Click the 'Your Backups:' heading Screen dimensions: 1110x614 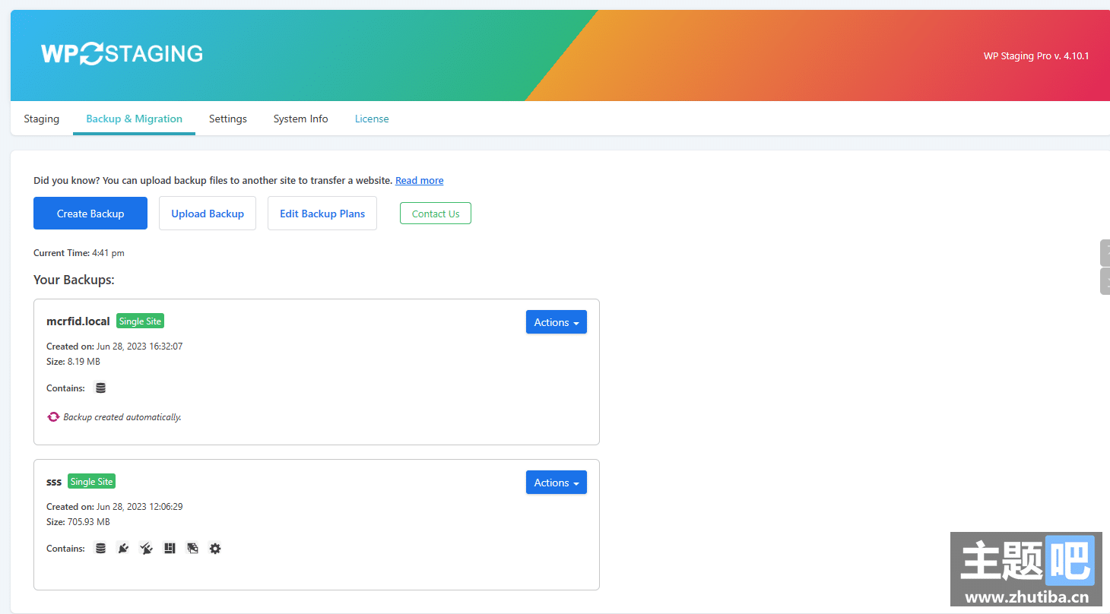(x=74, y=280)
